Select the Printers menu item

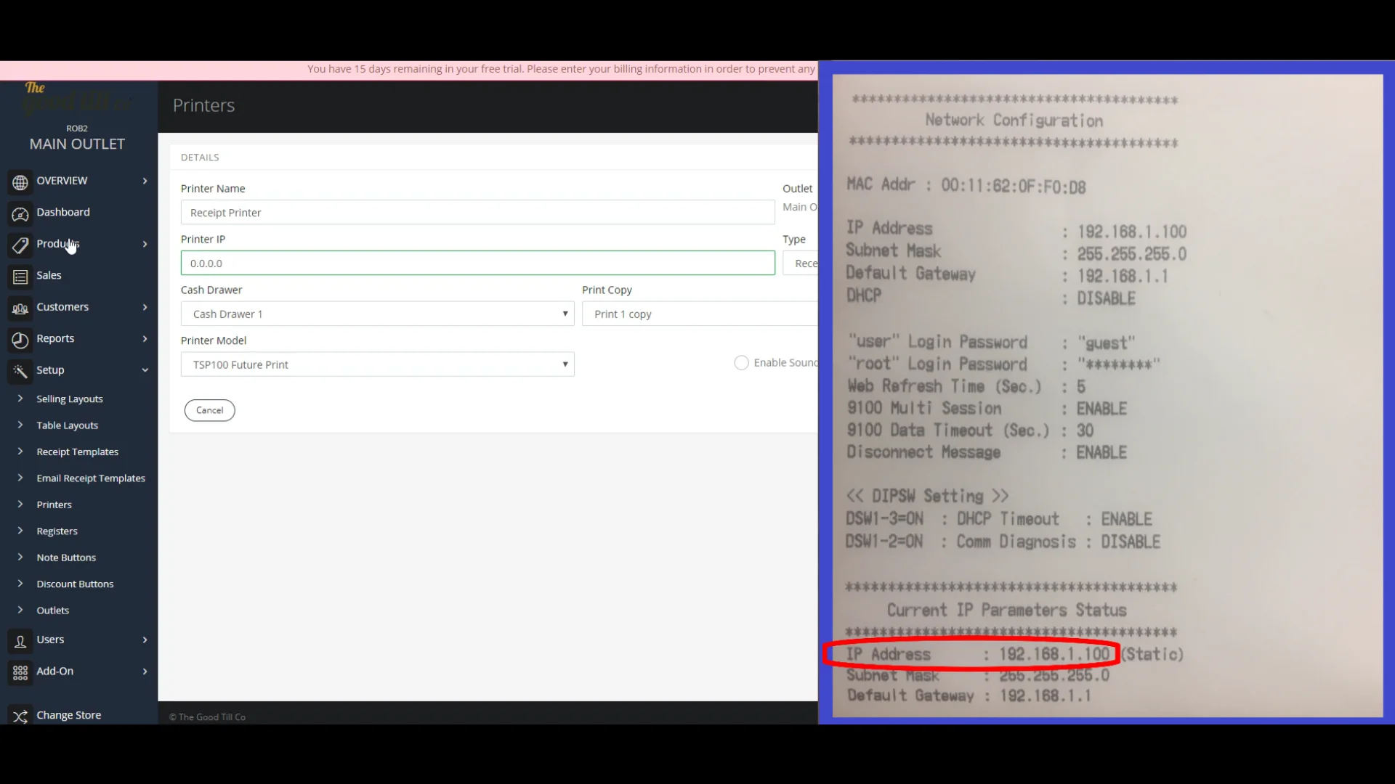[x=54, y=505]
